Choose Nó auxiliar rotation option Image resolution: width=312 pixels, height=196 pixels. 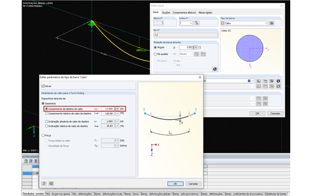click(155, 54)
